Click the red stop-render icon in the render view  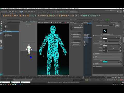[x=65, y=22]
